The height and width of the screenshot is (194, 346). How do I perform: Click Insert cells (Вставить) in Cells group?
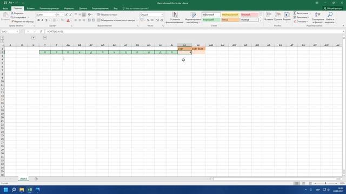[x=269, y=17]
